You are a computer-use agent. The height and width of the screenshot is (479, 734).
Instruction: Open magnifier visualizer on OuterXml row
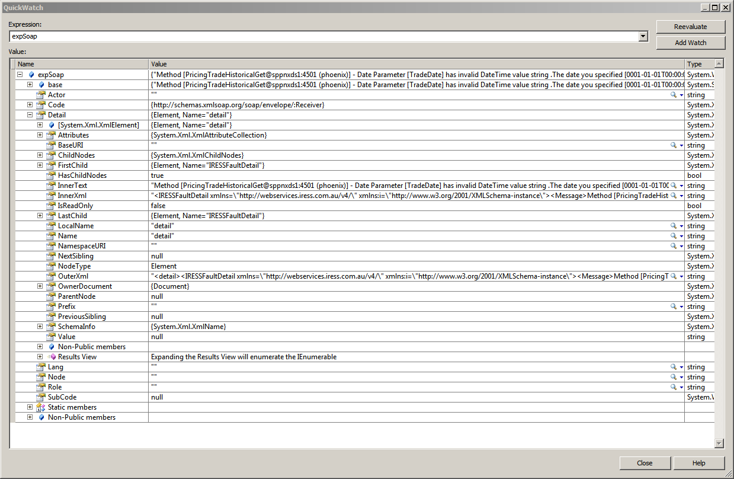(673, 276)
